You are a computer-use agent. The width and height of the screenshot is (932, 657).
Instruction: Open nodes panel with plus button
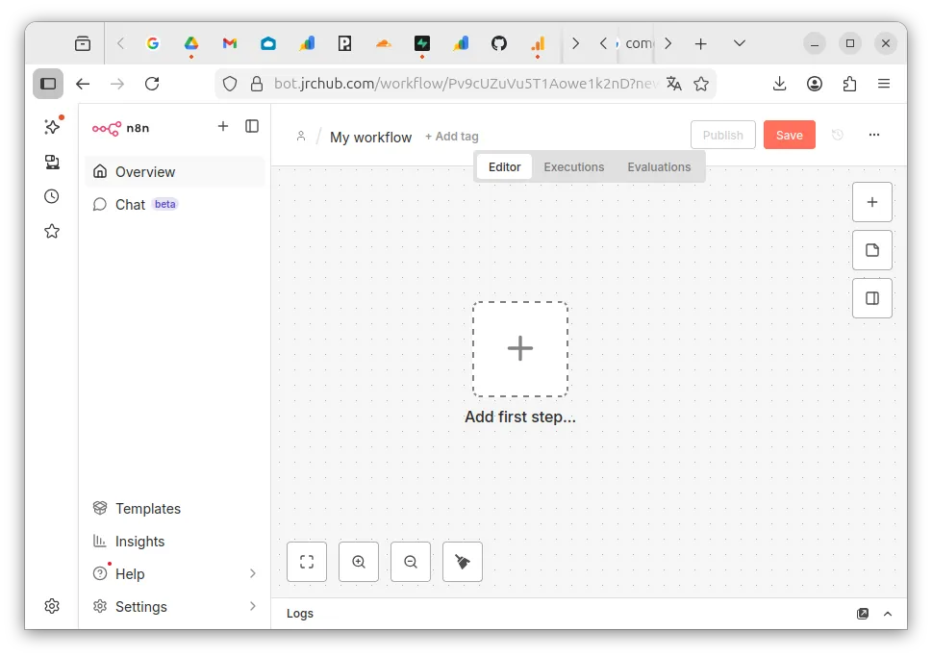(x=872, y=202)
